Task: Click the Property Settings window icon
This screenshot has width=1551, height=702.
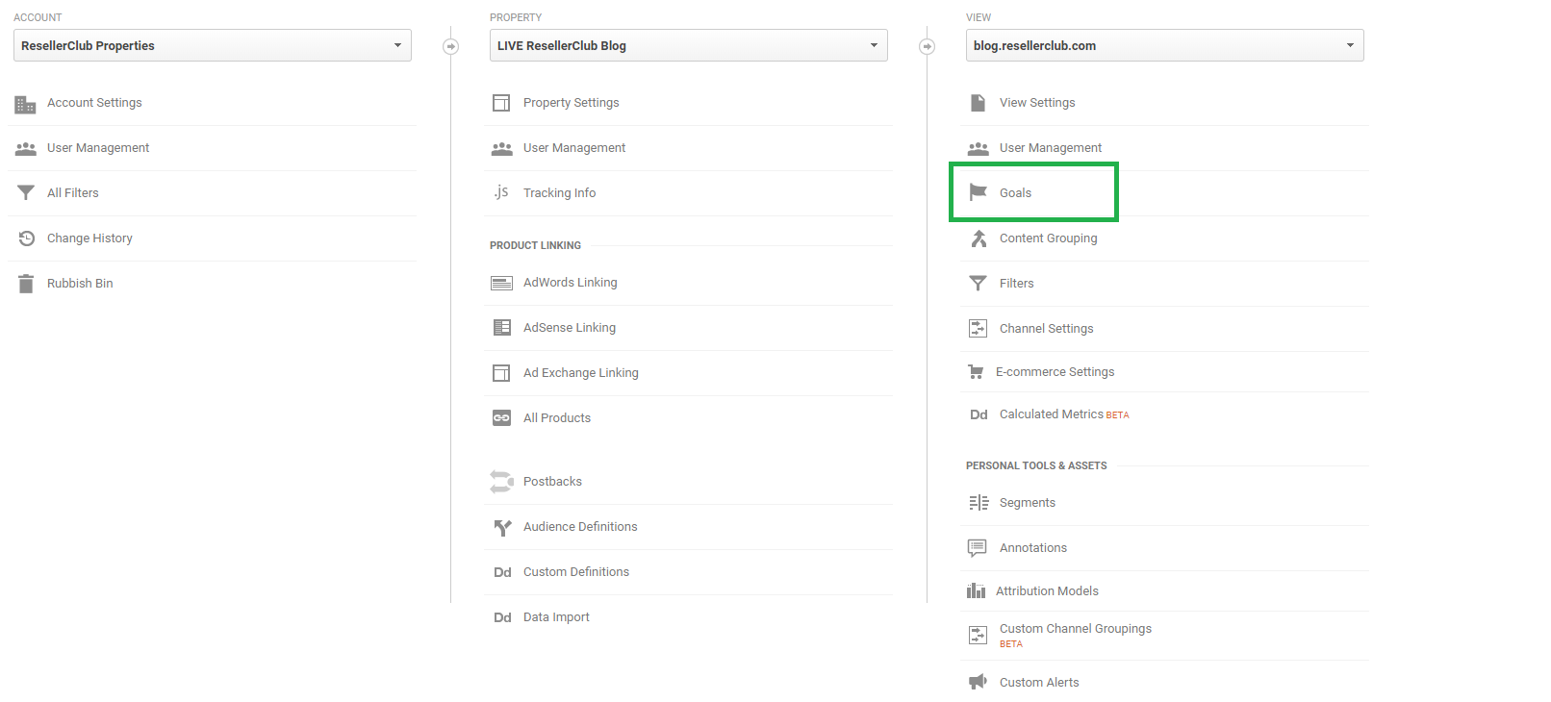Action: pos(501,103)
